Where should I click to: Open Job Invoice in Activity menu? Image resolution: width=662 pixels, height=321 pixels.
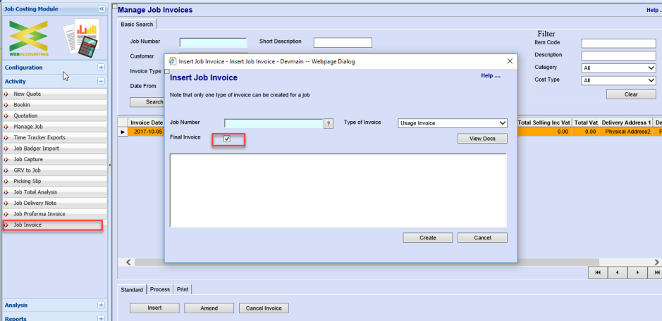tap(27, 225)
